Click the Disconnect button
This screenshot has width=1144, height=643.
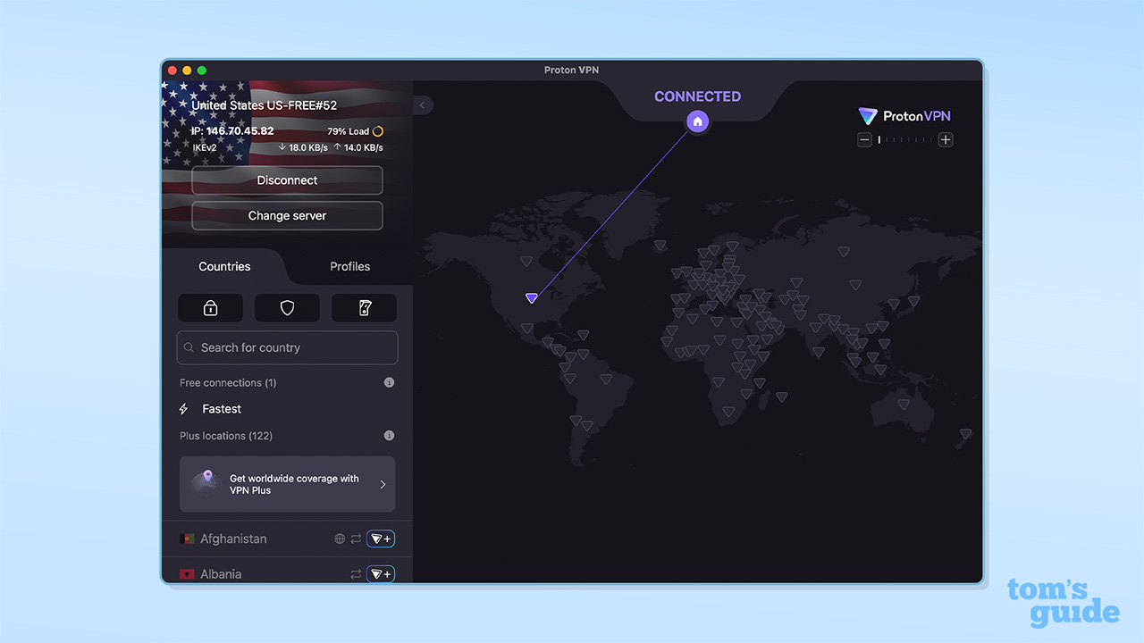[x=287, y=180]
